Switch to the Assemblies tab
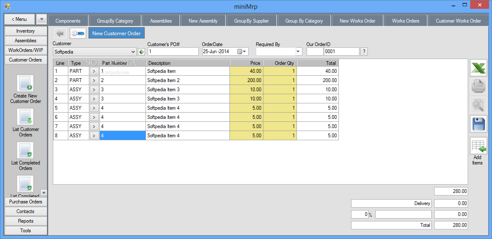Screen dimensions: 492x239 [161, 21]
